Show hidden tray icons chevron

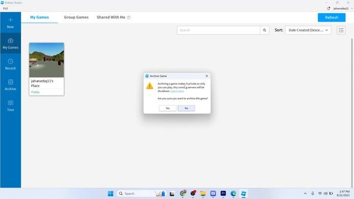tap(305, 193)
